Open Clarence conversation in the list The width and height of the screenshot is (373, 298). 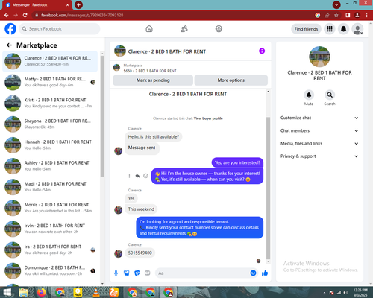coord(50,61)
